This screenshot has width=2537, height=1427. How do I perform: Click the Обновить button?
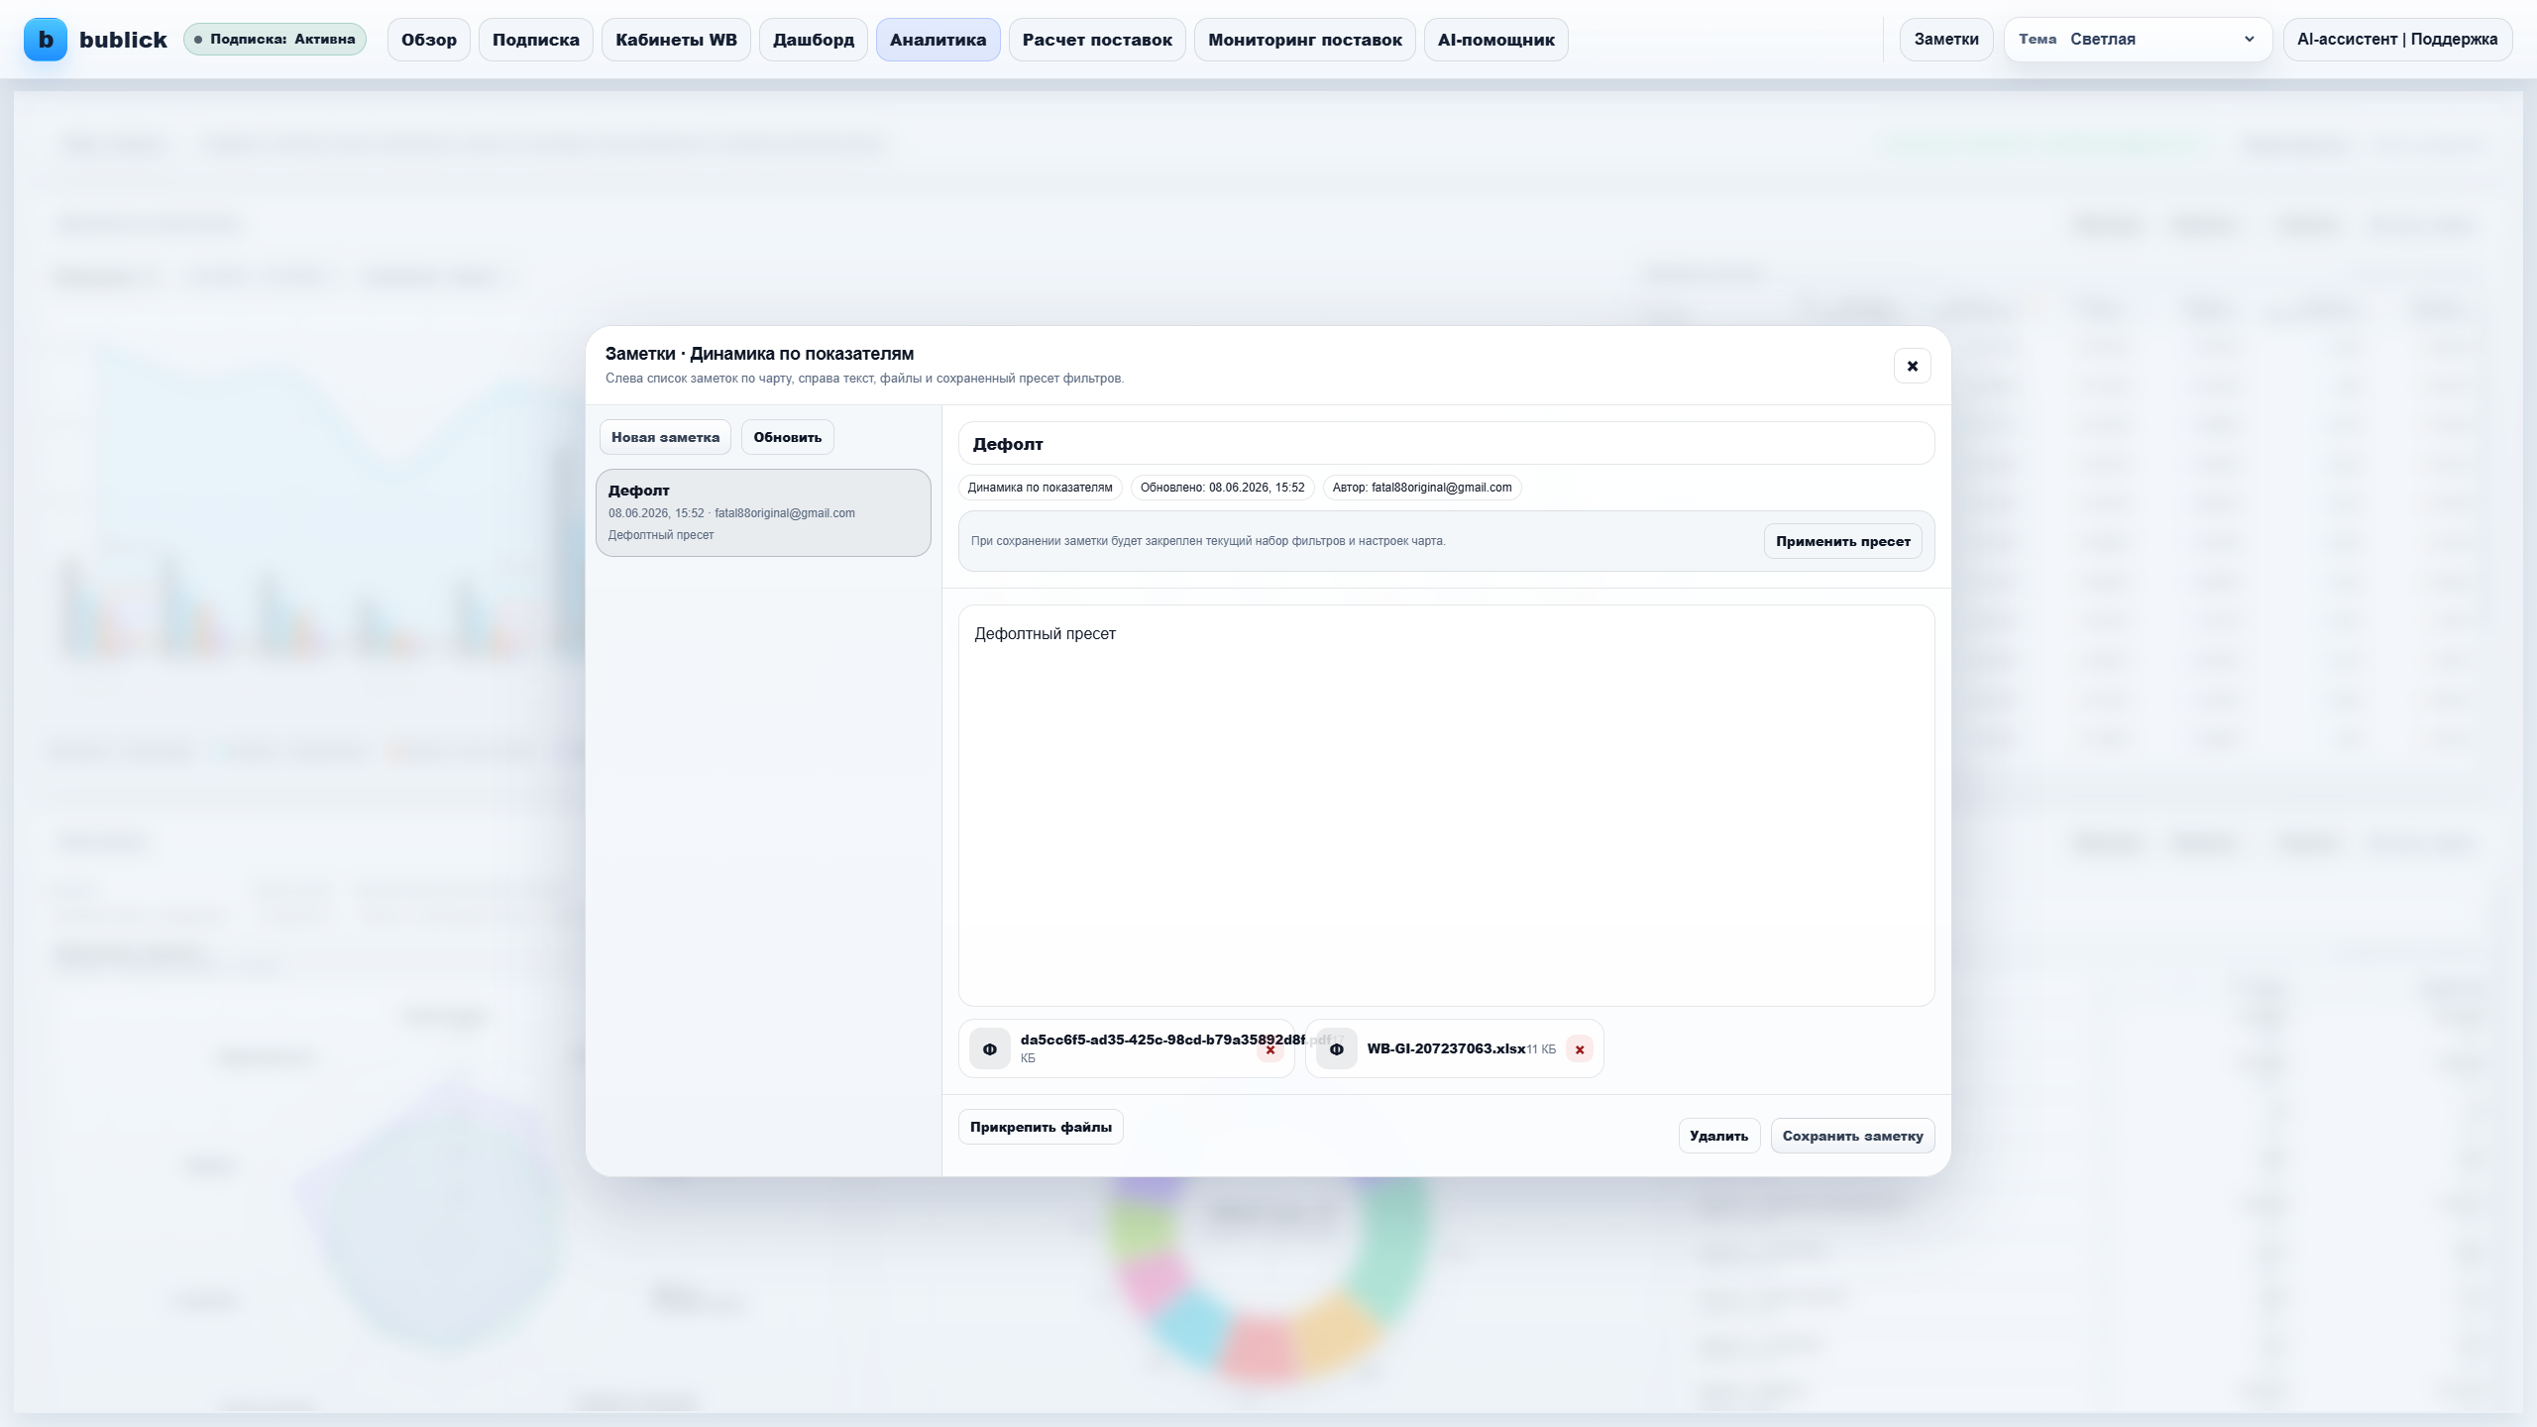787,437
